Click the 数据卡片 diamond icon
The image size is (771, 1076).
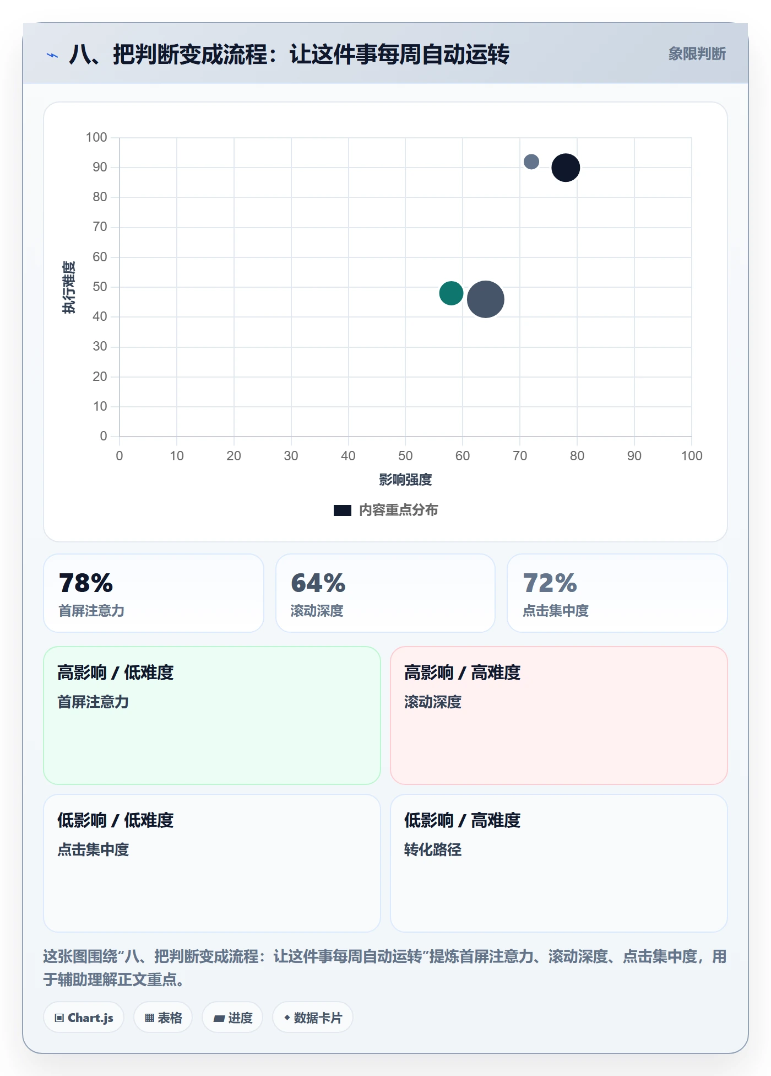click(287, 1017)
